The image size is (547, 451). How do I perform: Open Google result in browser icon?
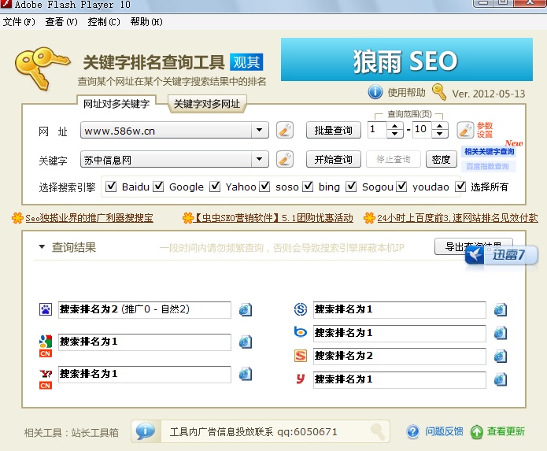pyautogui.click(x=246, y=342)
